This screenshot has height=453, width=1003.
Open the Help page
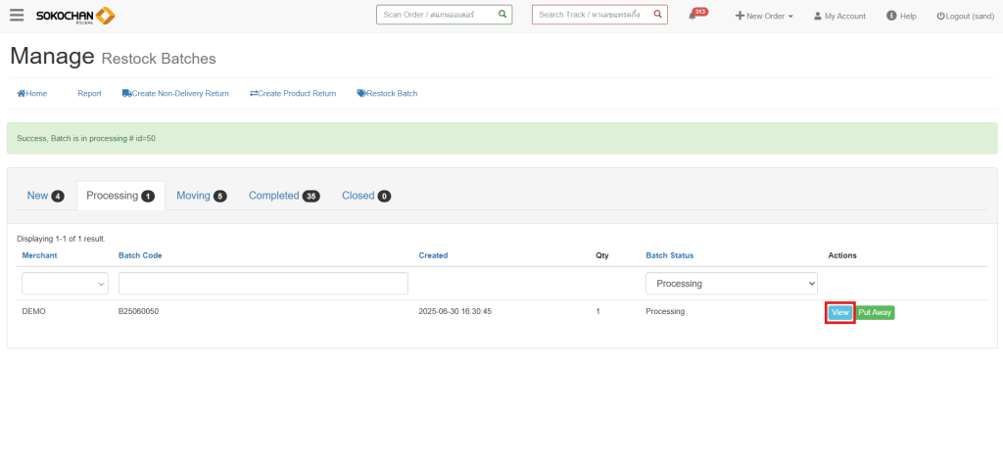coord(901,17)
